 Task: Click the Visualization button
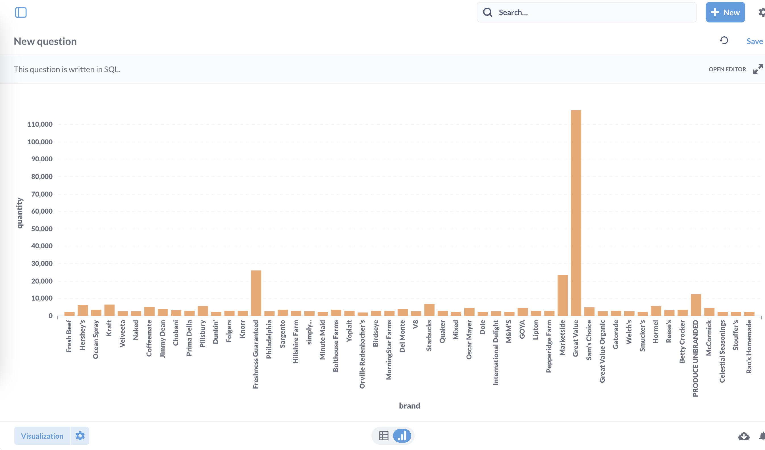42,436
